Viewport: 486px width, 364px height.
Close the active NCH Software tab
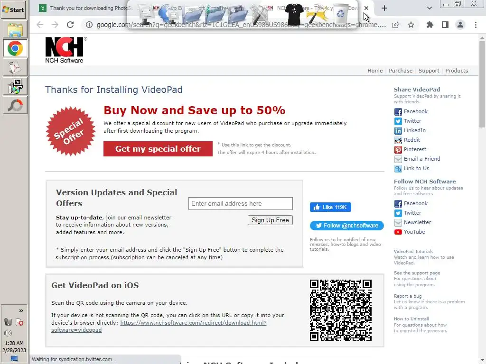pyautogui.click(x=366, y=9)
